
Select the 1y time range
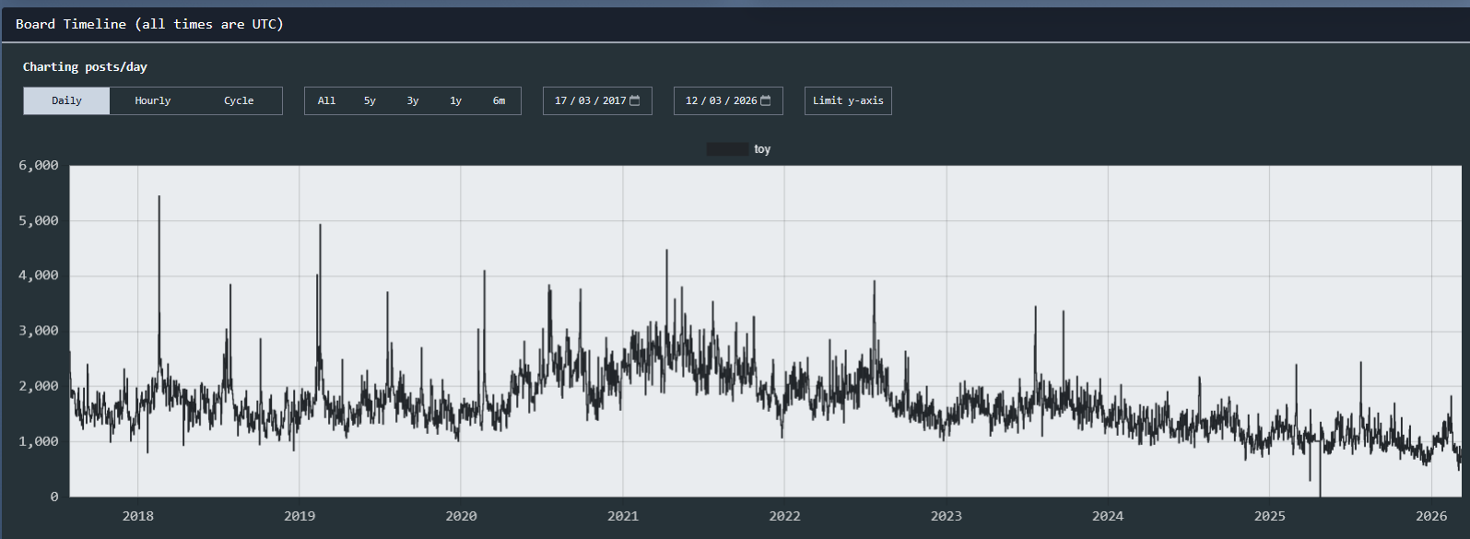point(455,100)
